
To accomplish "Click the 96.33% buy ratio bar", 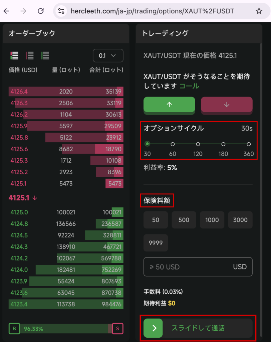I will point(66,329).
